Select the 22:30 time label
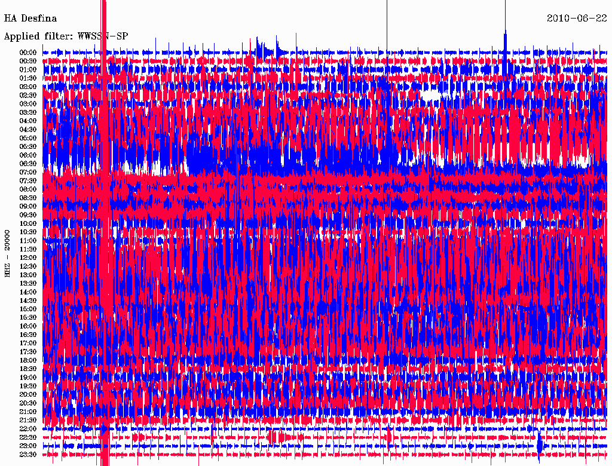This screenshot has width=612, height=466. click(28, 437)
